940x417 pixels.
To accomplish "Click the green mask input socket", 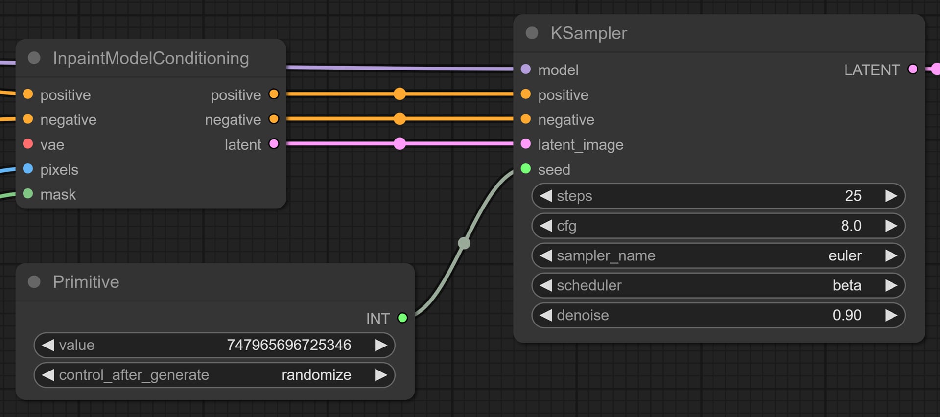I will (x=28, y=194).
